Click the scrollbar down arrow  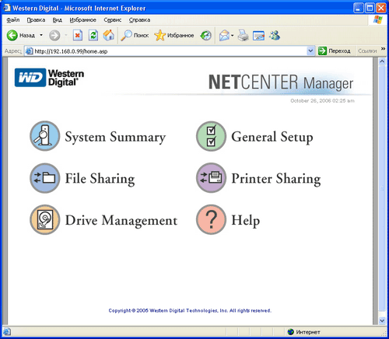click(382, 320)
